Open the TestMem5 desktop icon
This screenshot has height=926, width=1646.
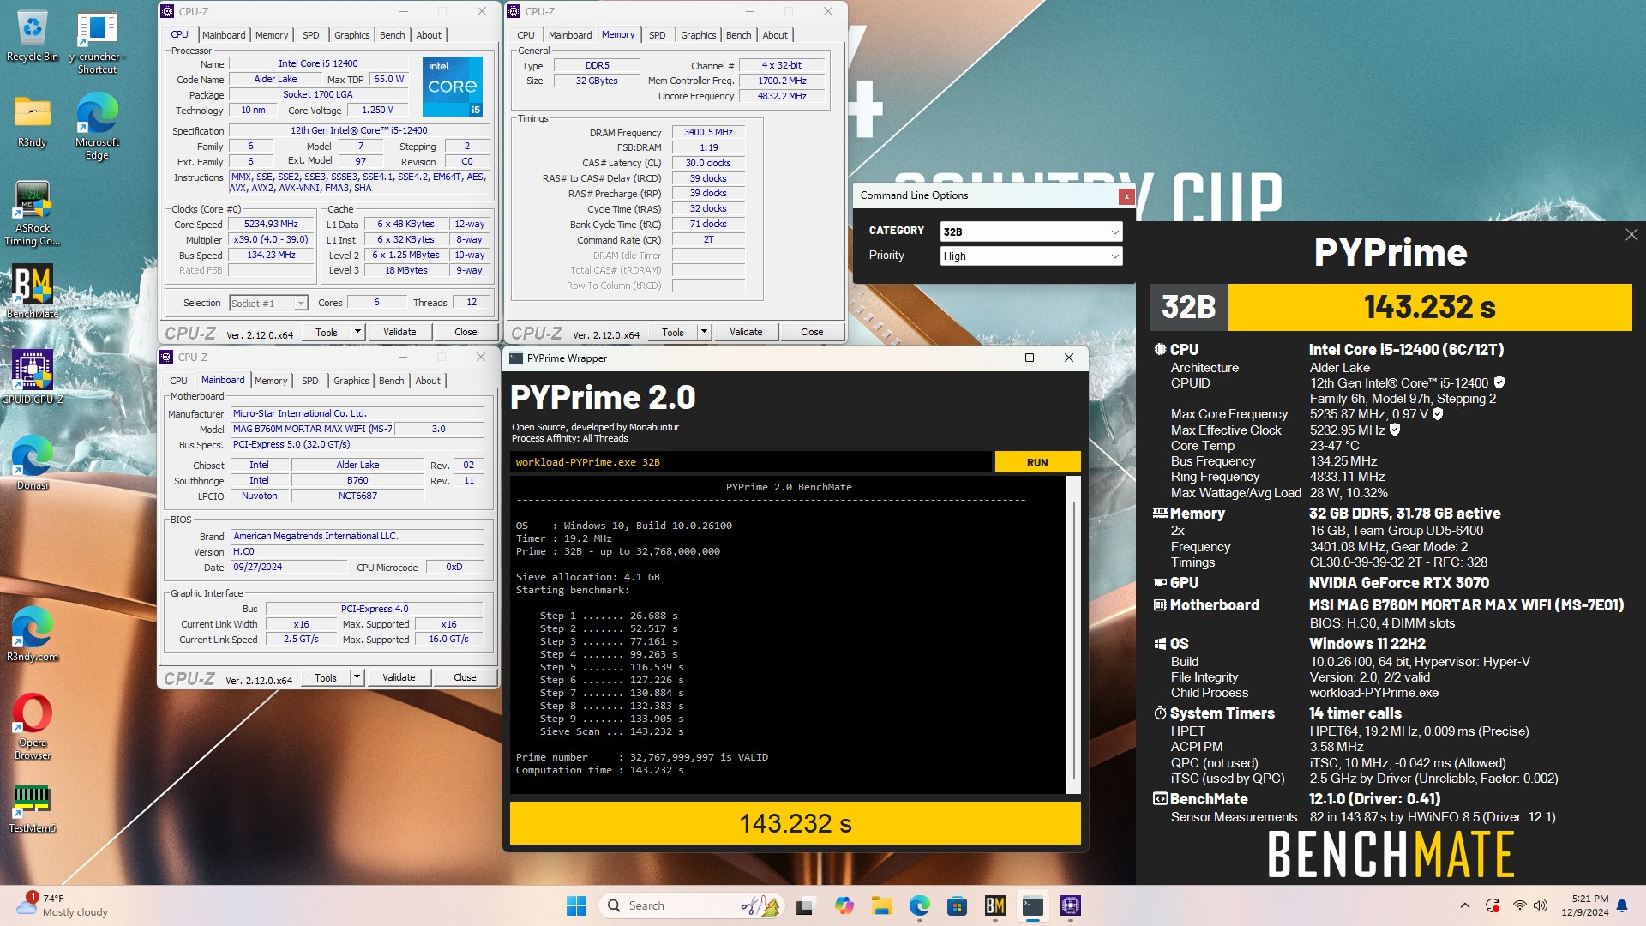point(33,809)
